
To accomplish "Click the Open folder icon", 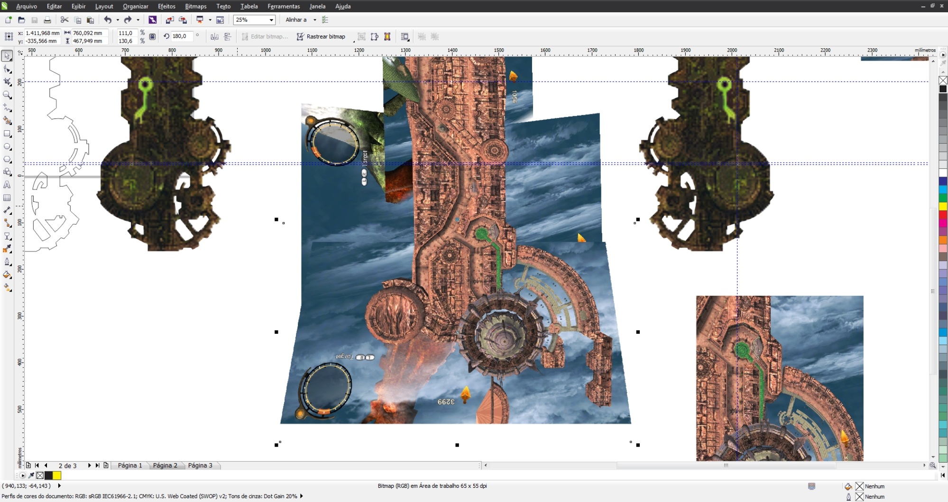I will coord(21,20).
